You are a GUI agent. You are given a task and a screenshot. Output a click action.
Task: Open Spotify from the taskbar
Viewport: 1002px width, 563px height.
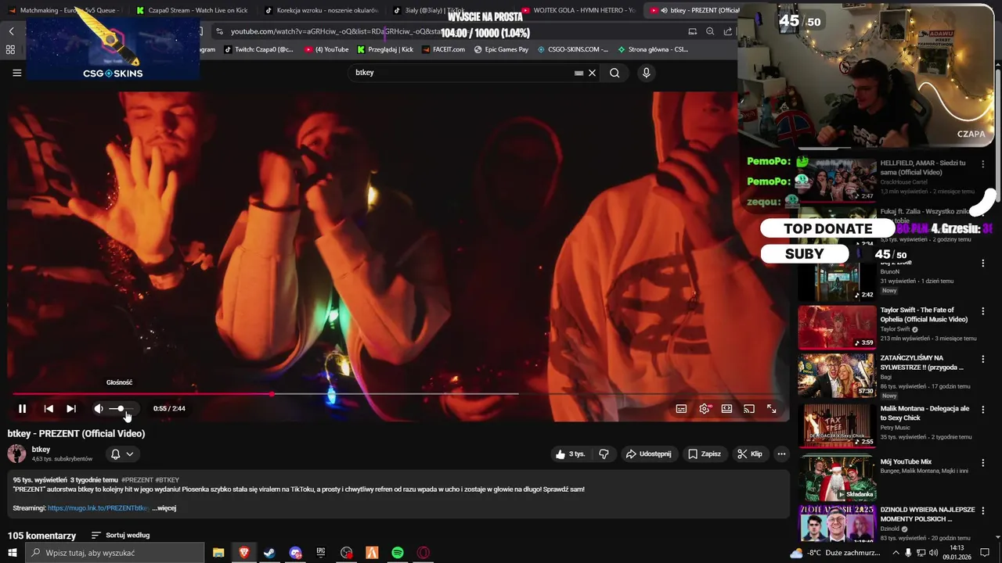pos(398,553)
